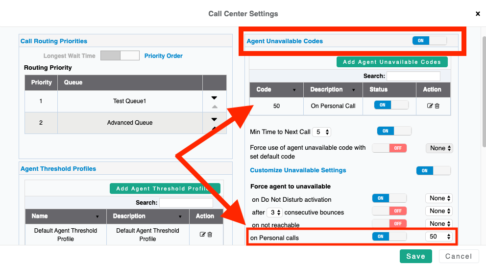Click the Add Agent Unavailable Codes button
Screen dimensions: 486x268
coord(392,62)
